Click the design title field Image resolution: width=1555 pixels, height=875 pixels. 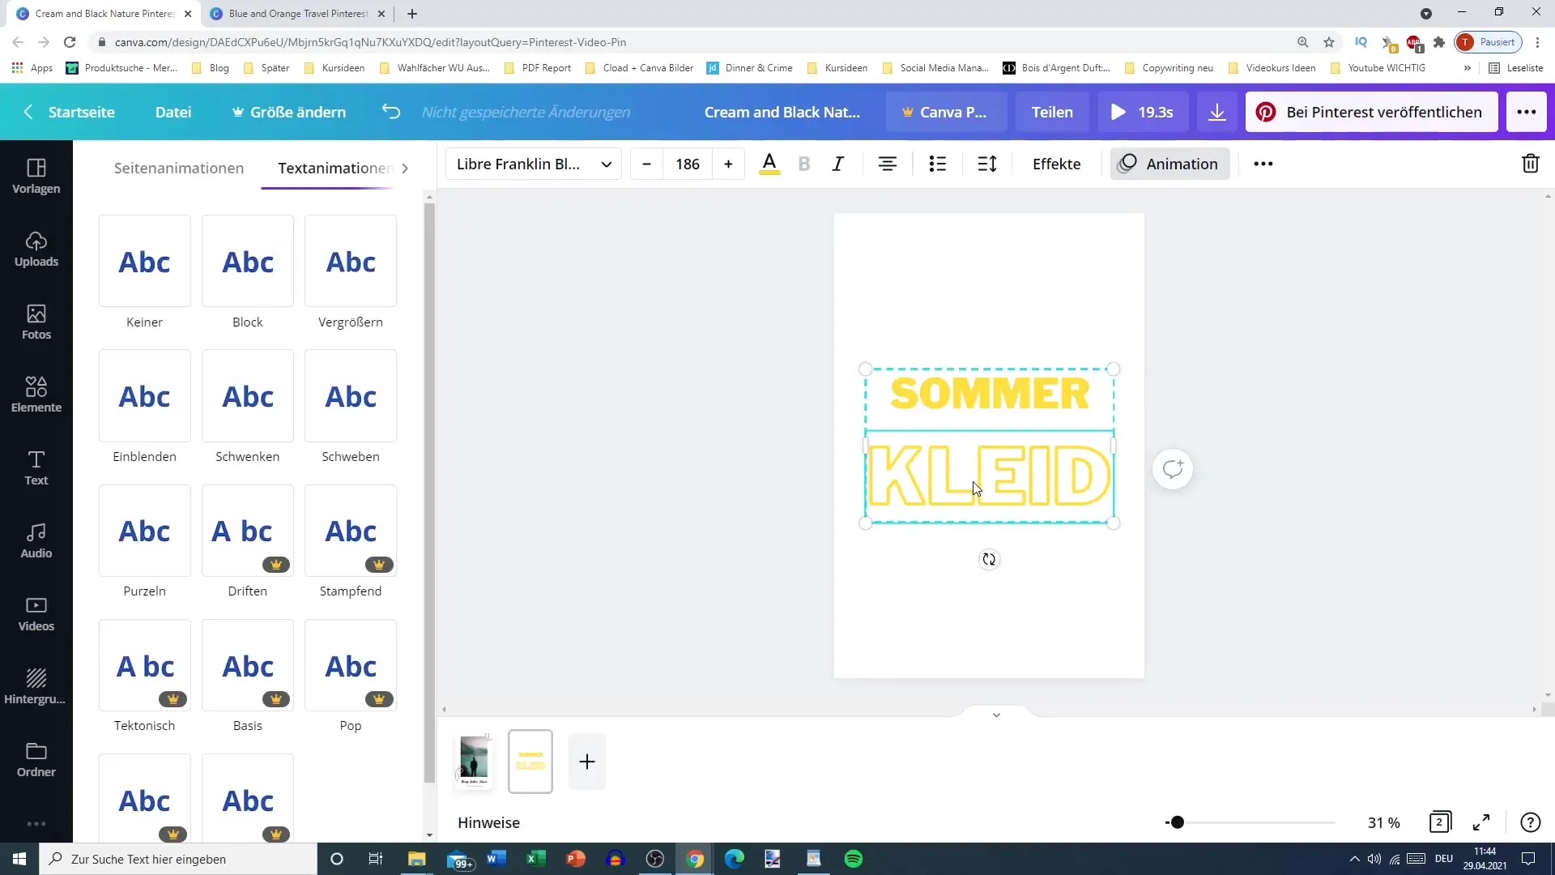click(x=782, y=112)
